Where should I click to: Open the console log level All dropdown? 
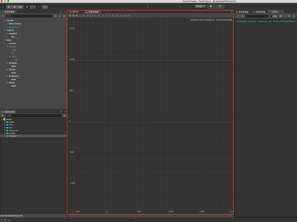click(x=284, y=16)
